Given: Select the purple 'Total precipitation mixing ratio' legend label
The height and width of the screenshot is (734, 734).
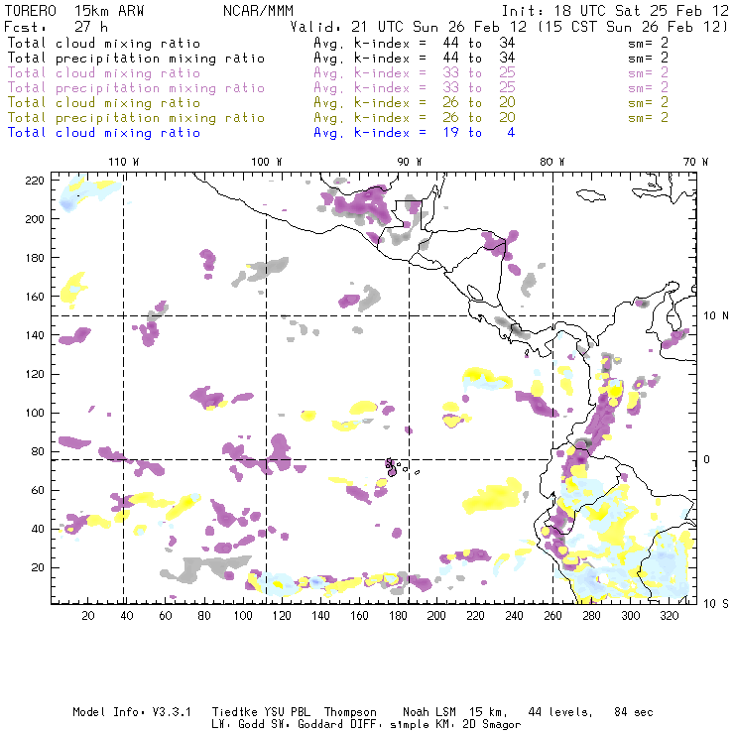Looking at the screenshot, I should click(x=136, y=88).
